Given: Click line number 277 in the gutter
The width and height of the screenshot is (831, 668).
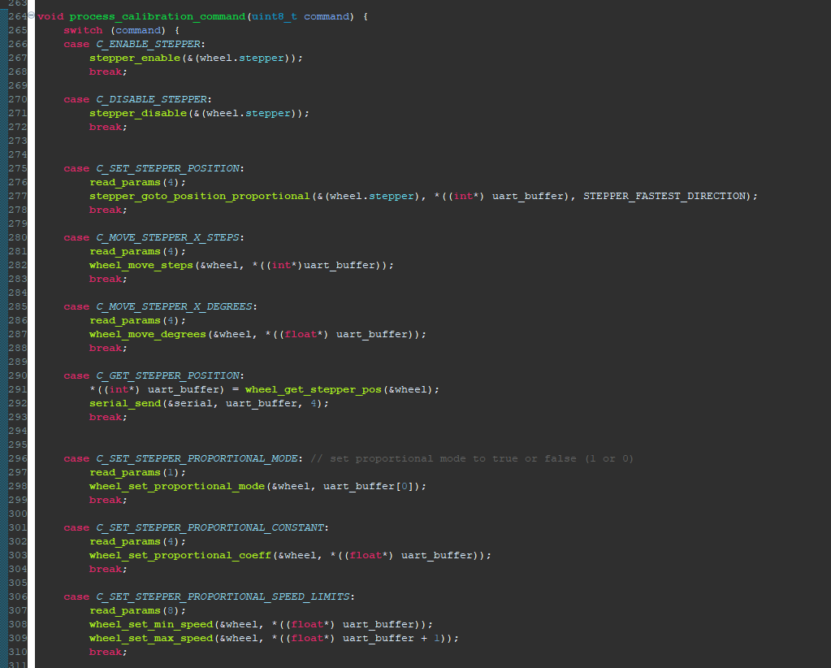Looking at the screenshot, I should tap(17, 196).
